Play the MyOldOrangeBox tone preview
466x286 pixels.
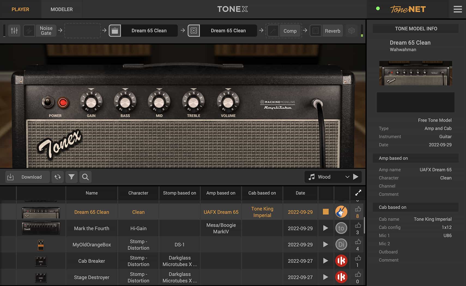[325, 244]
